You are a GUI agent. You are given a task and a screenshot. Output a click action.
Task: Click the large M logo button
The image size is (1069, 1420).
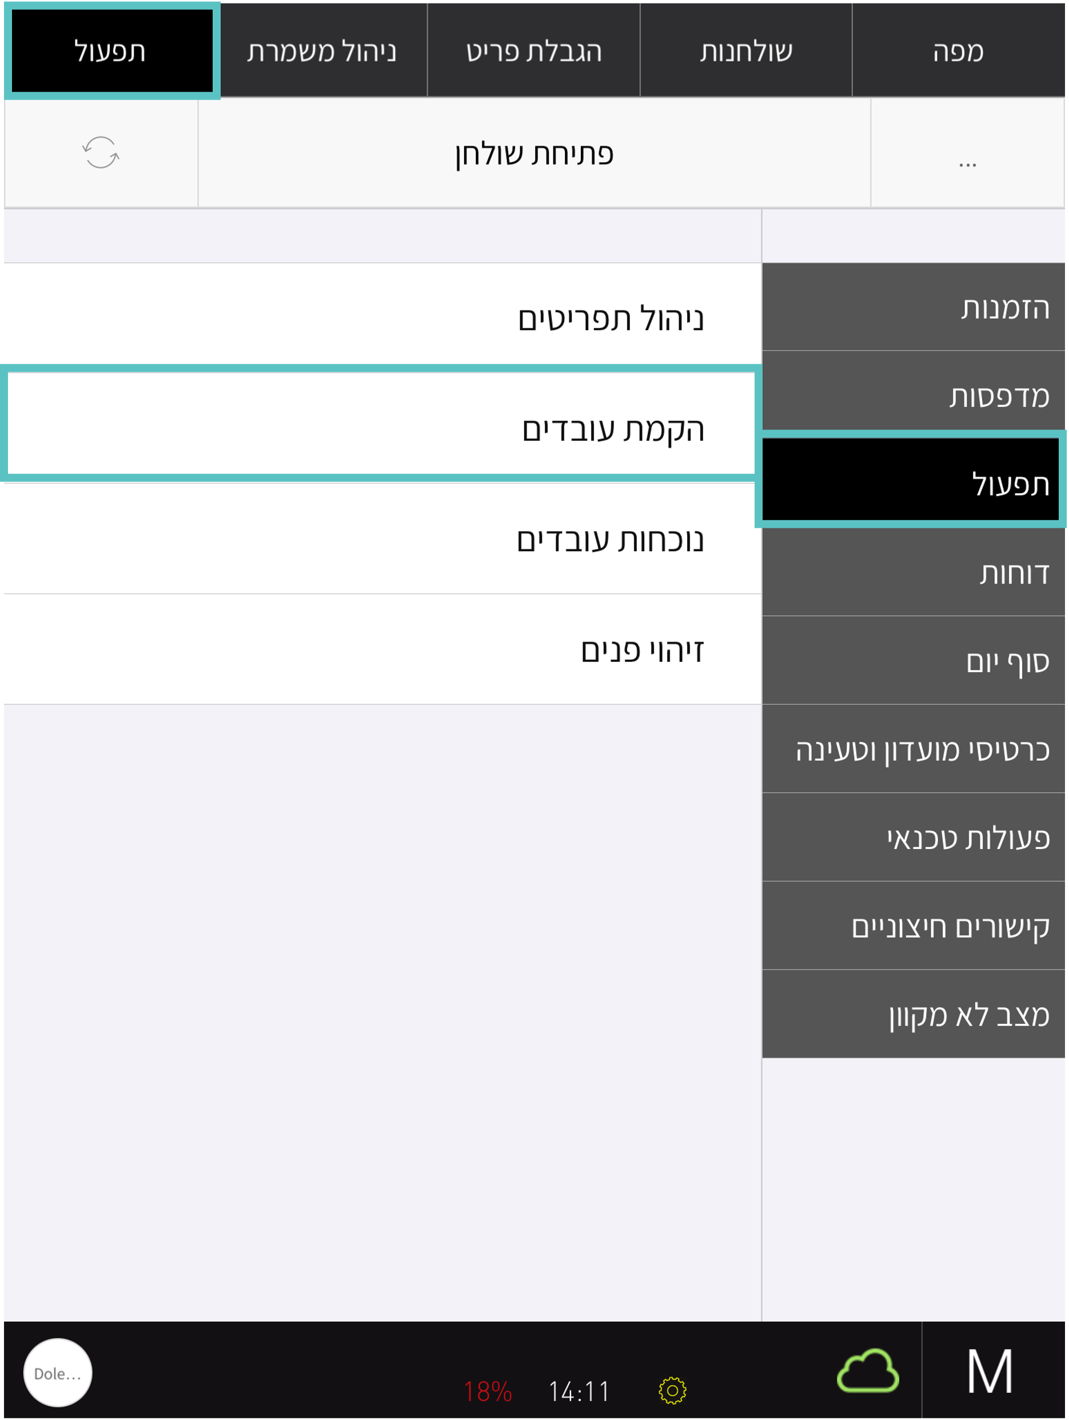click(991, 1371)
